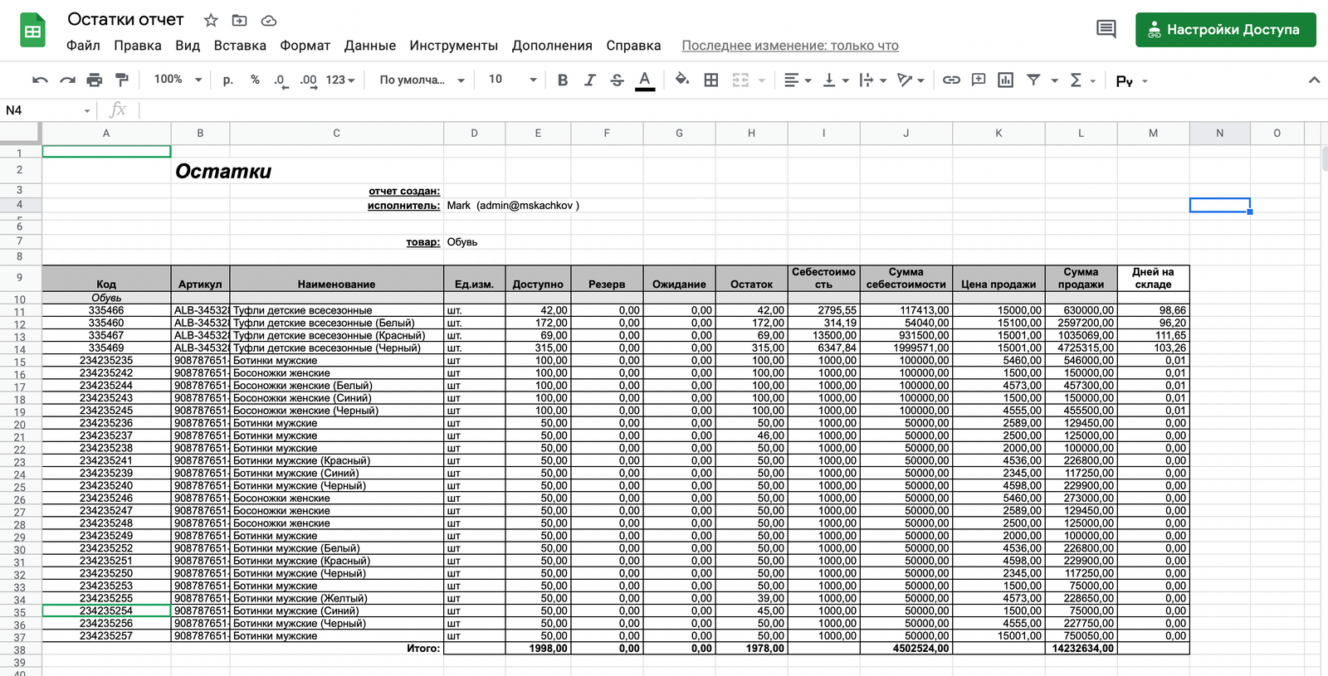Open the Последнее изменение: только что link
The width and height of the screenshot is (1328, 676).
click(789, 46)
